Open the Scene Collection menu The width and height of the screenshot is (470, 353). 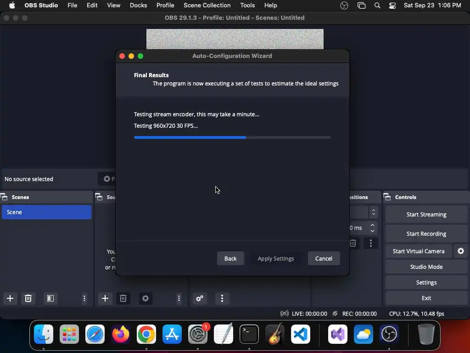pos(207,6)
